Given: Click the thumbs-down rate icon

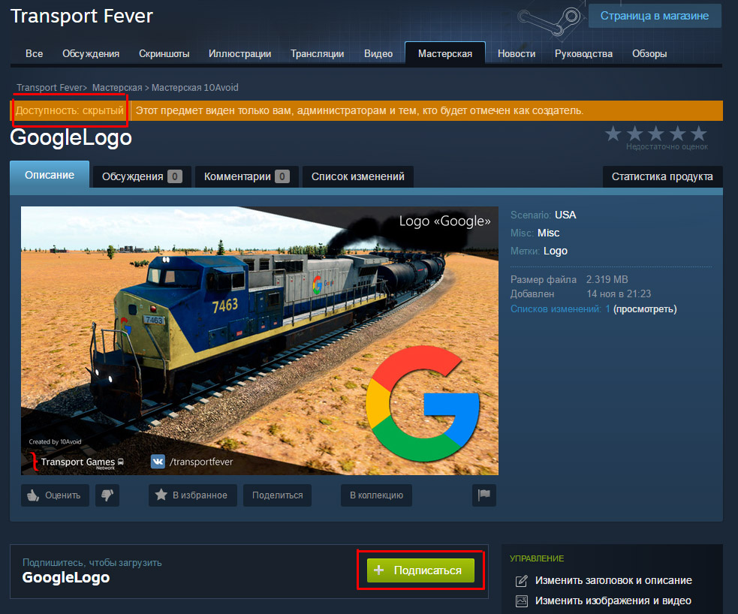Looking at the screenshot, I should click(107, 495).
